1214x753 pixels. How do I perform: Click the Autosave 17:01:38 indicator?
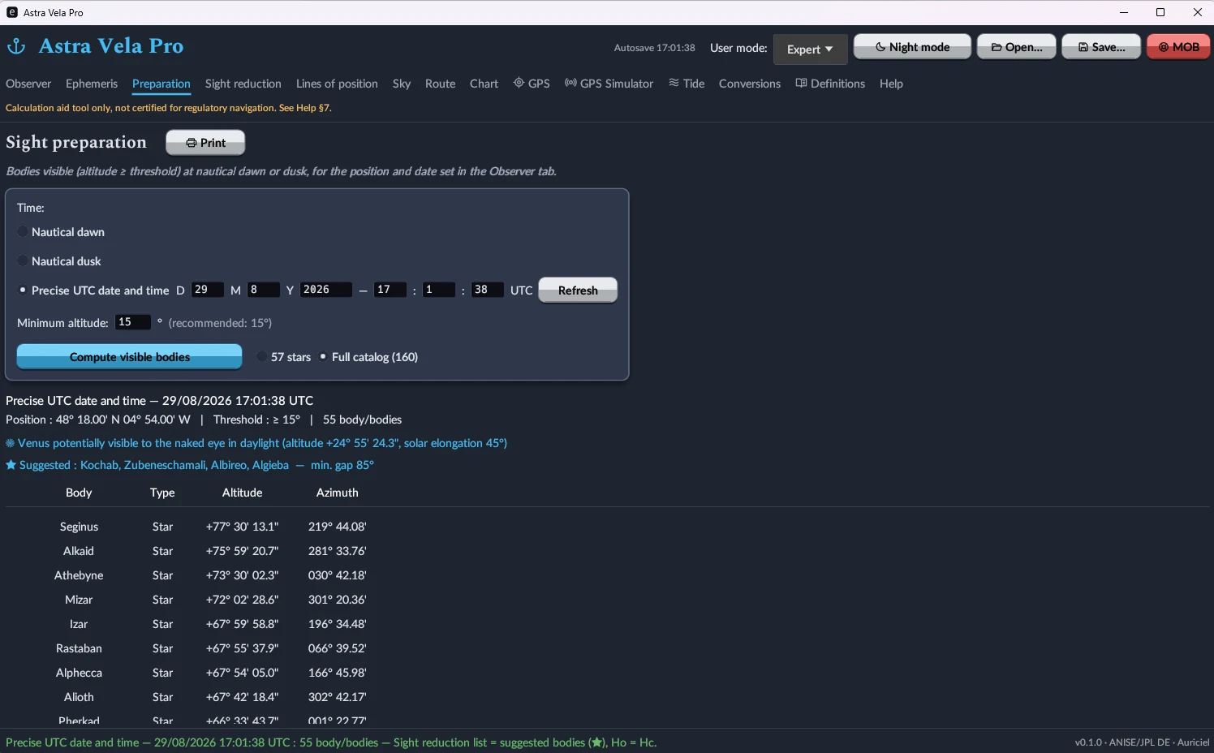tap(654, 48)
